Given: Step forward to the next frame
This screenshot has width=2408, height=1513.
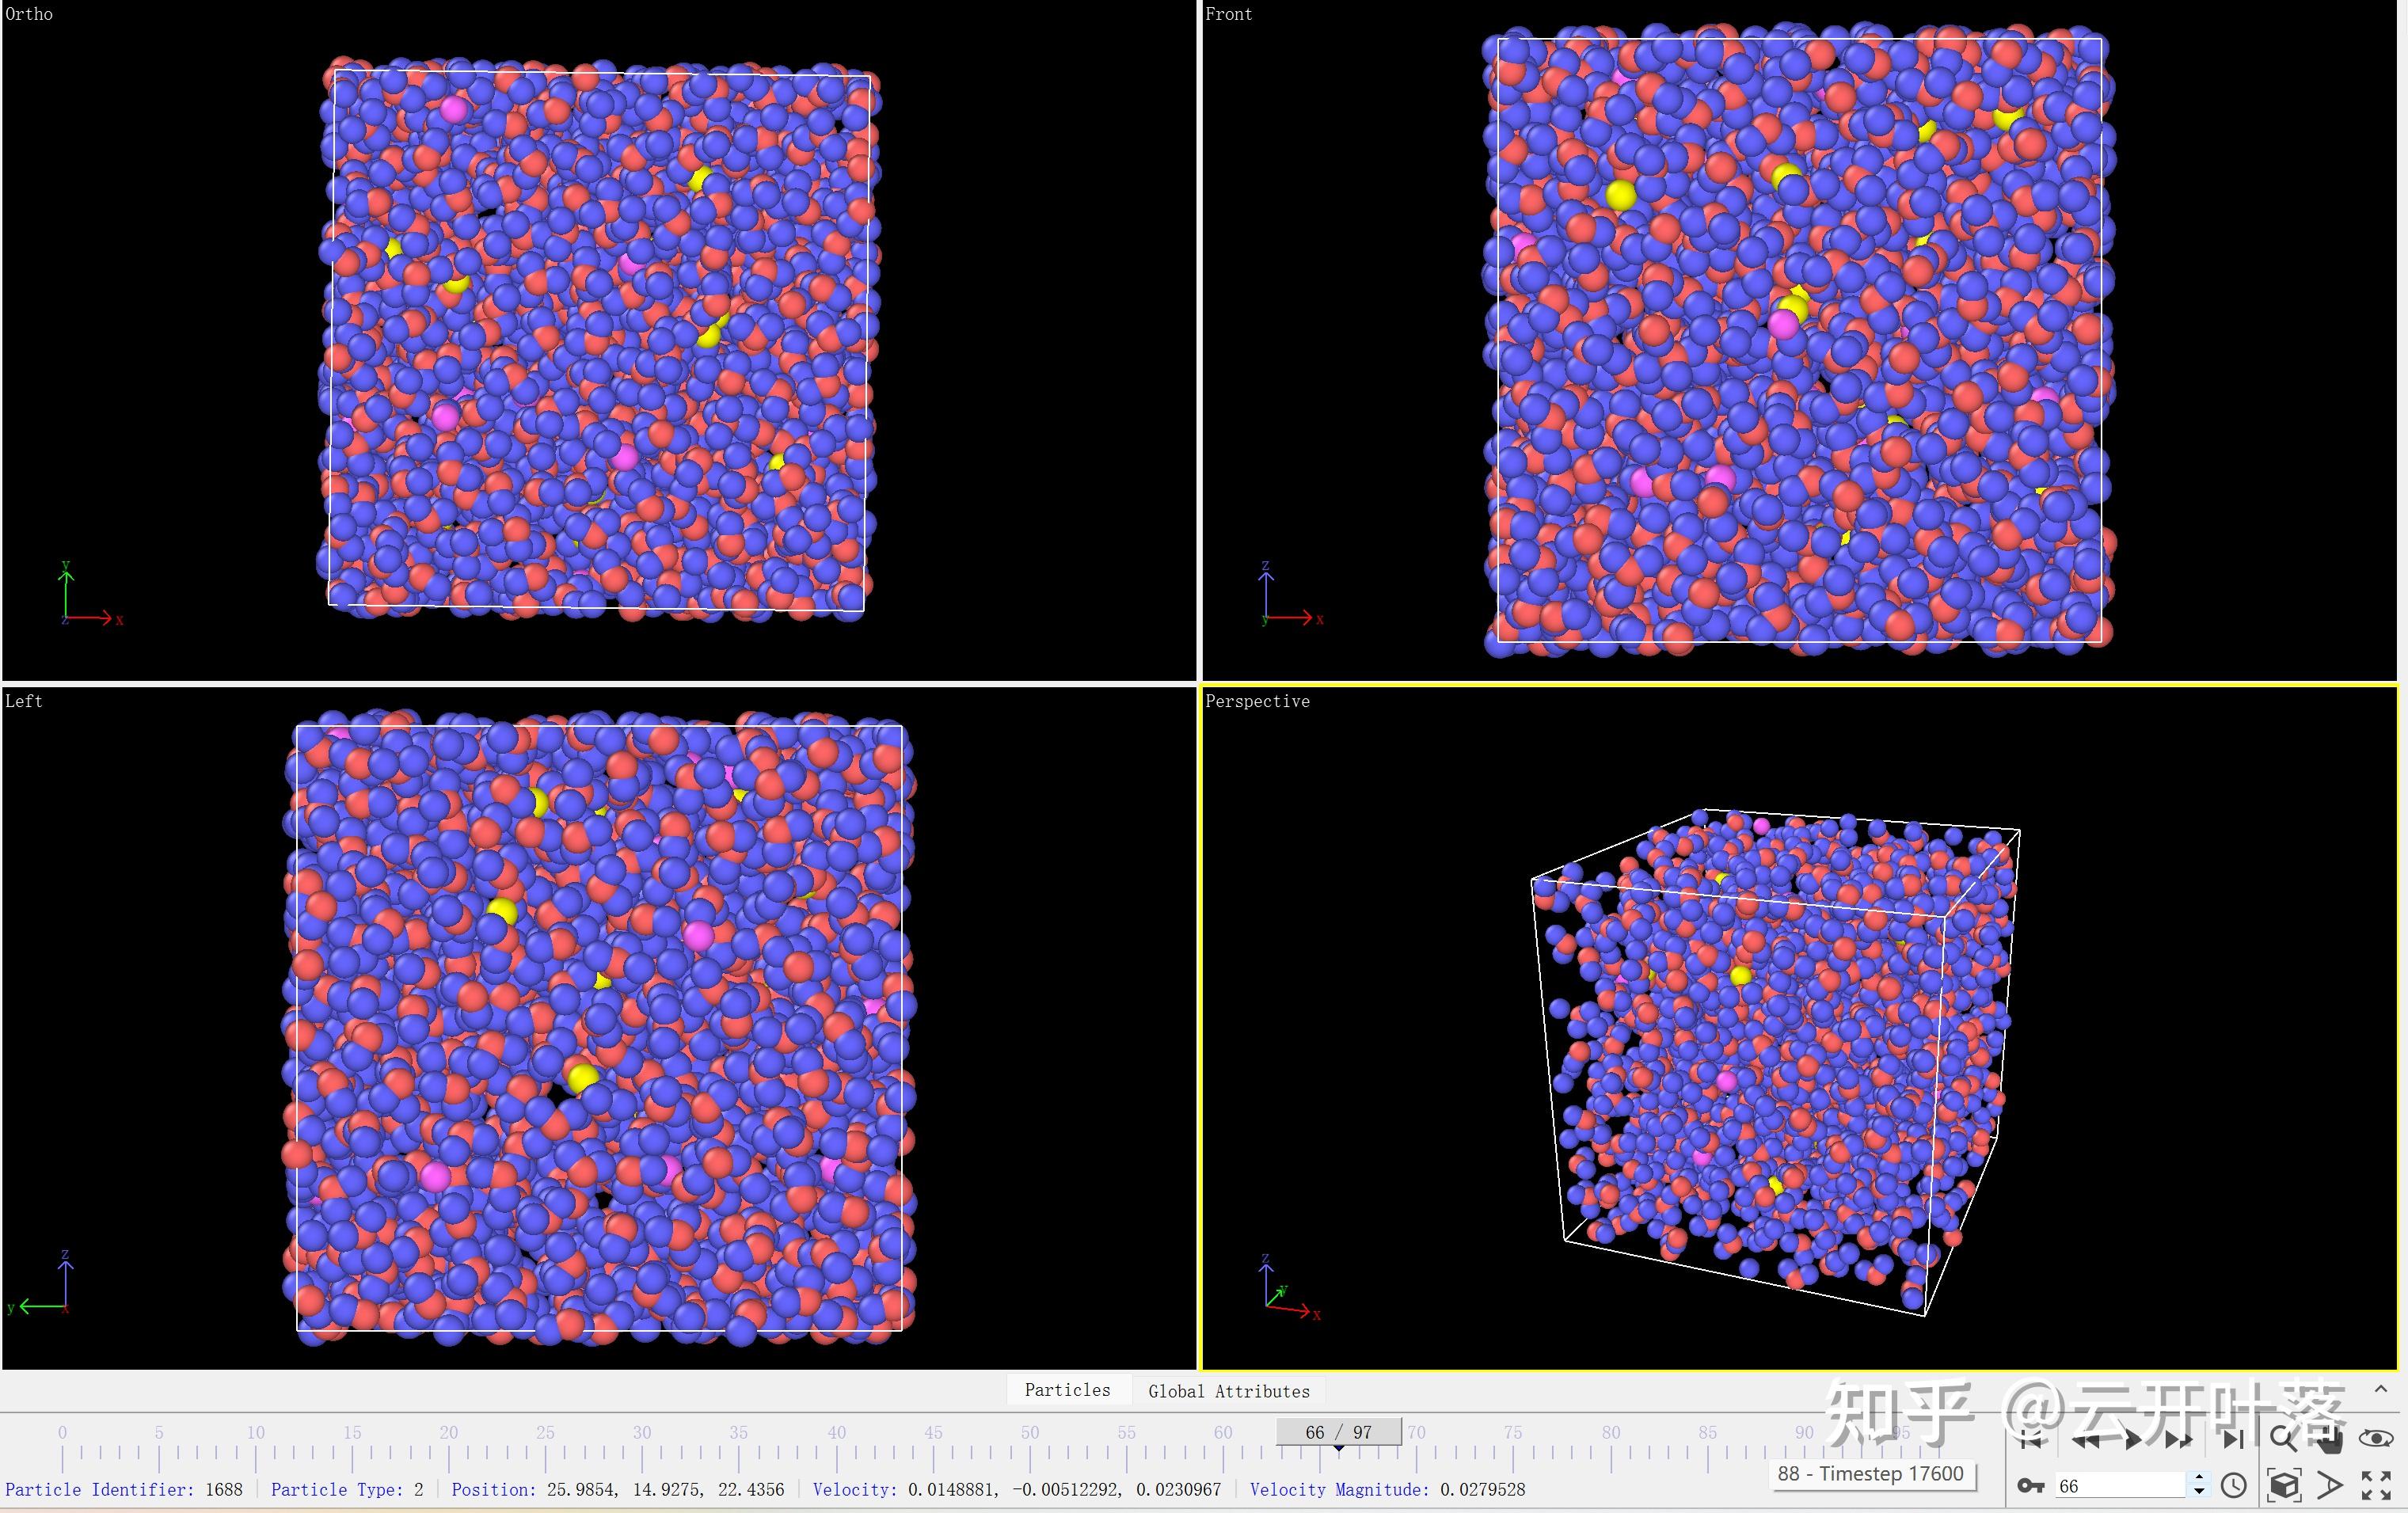Looking at the screenshot, I should click(2179, 1440).
